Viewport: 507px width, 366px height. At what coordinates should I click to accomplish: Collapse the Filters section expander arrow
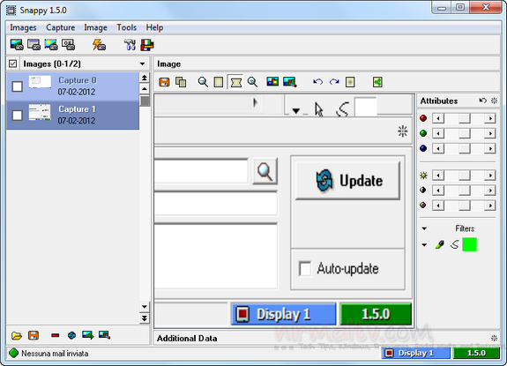tap(424, 228)
